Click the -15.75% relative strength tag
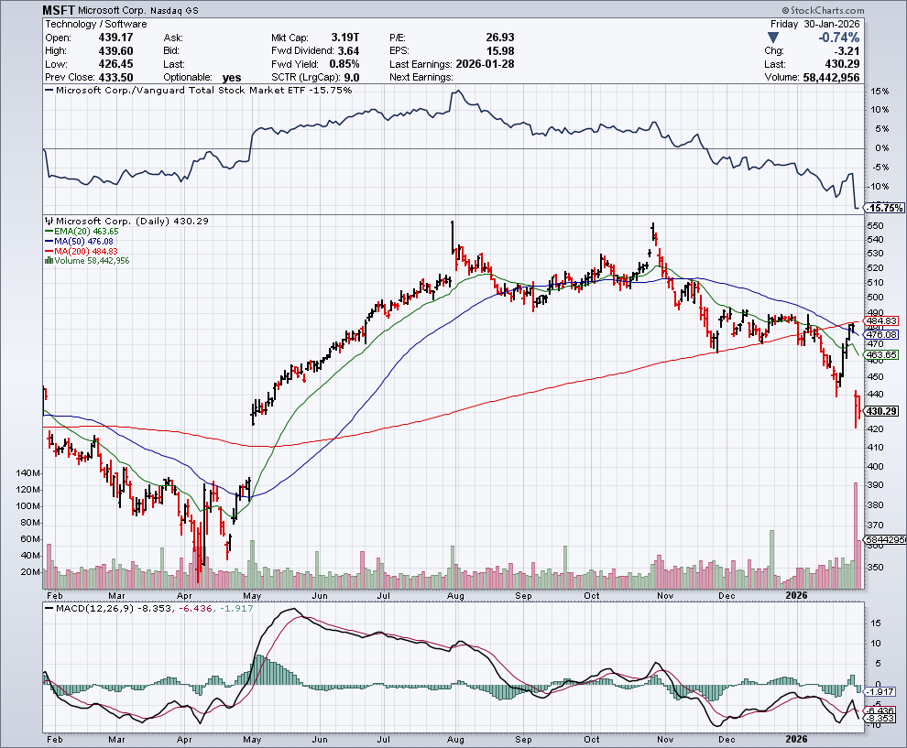 point(885,208)
